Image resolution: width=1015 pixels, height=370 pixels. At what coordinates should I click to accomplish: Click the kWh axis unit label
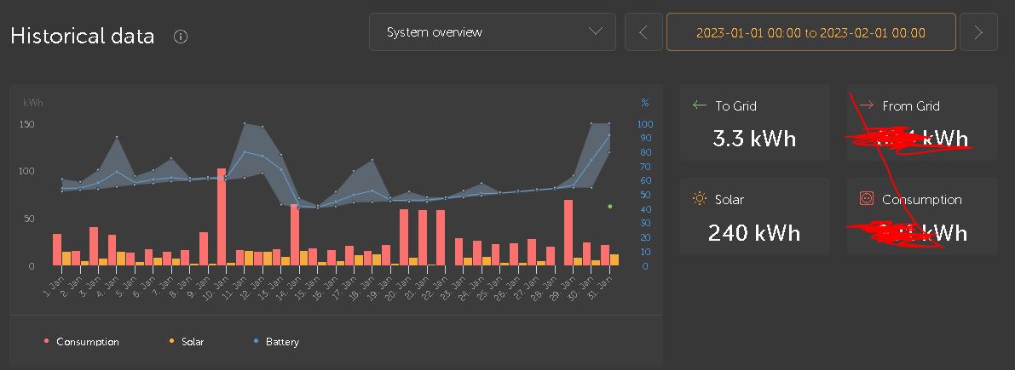[33, 103]
